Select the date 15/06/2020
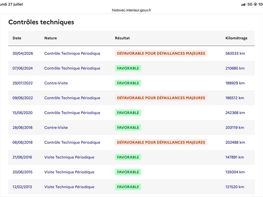 pyautogui.click(x=22, y=113)
